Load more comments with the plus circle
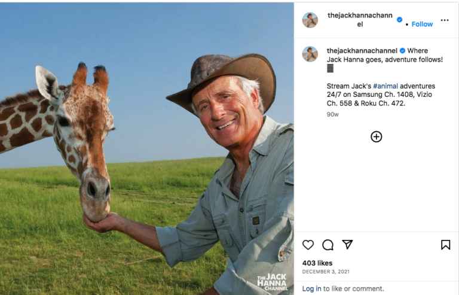The image size is (459, 295). [x=376, y=136]
